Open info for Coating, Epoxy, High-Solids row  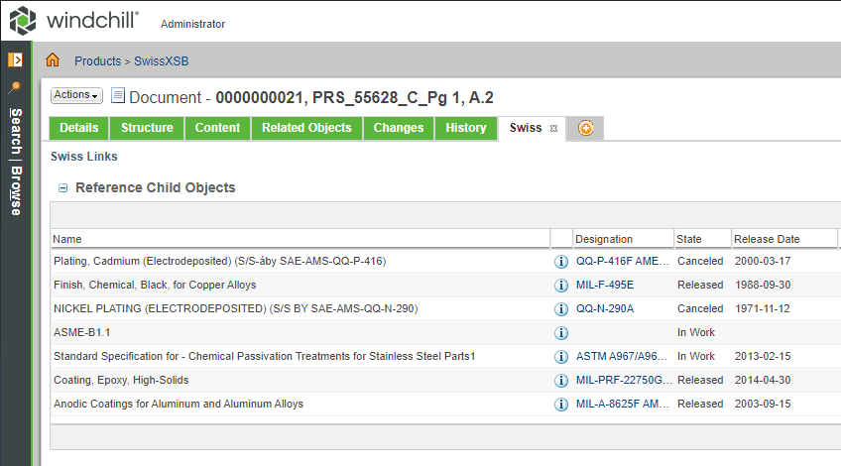tap(561, 380)
